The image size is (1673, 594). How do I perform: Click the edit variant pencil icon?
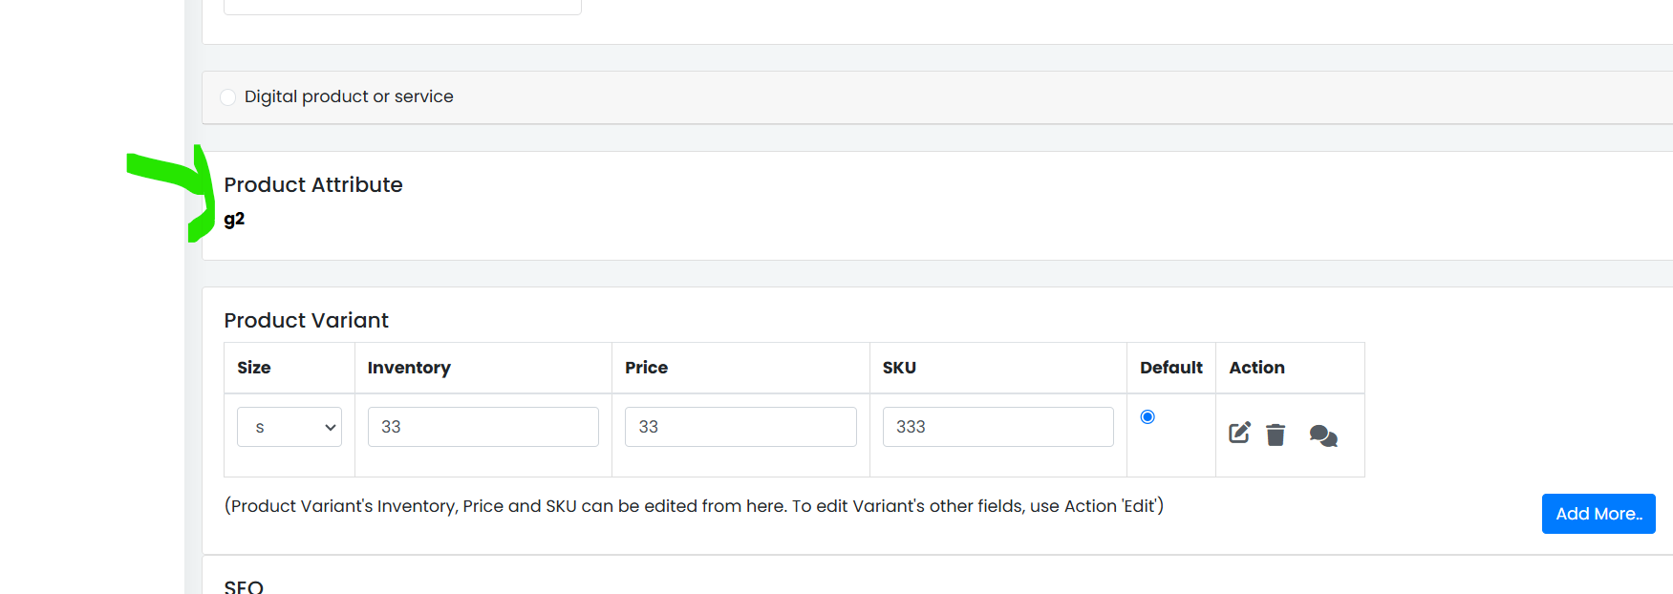(1239, 434)
